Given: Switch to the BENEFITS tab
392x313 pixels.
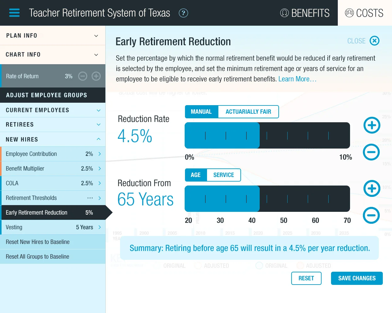Looking at the screenshot, I should 305,13.
